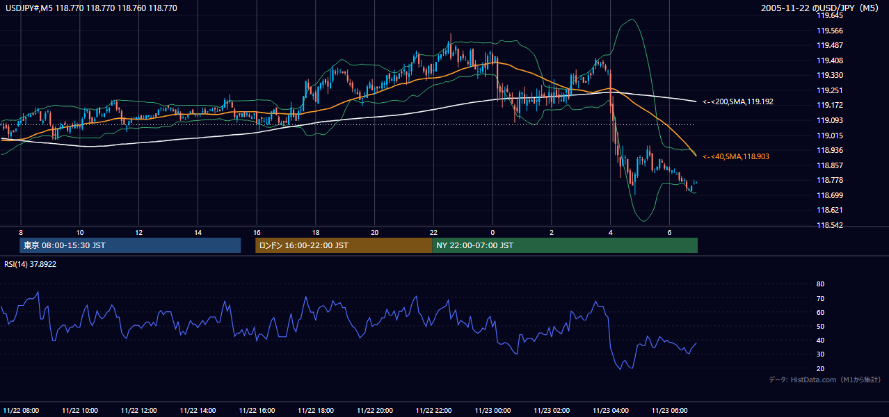Click the 11/23 02:00 time label
The width and height of the screenshot is (889, 417).
[552, 410]
